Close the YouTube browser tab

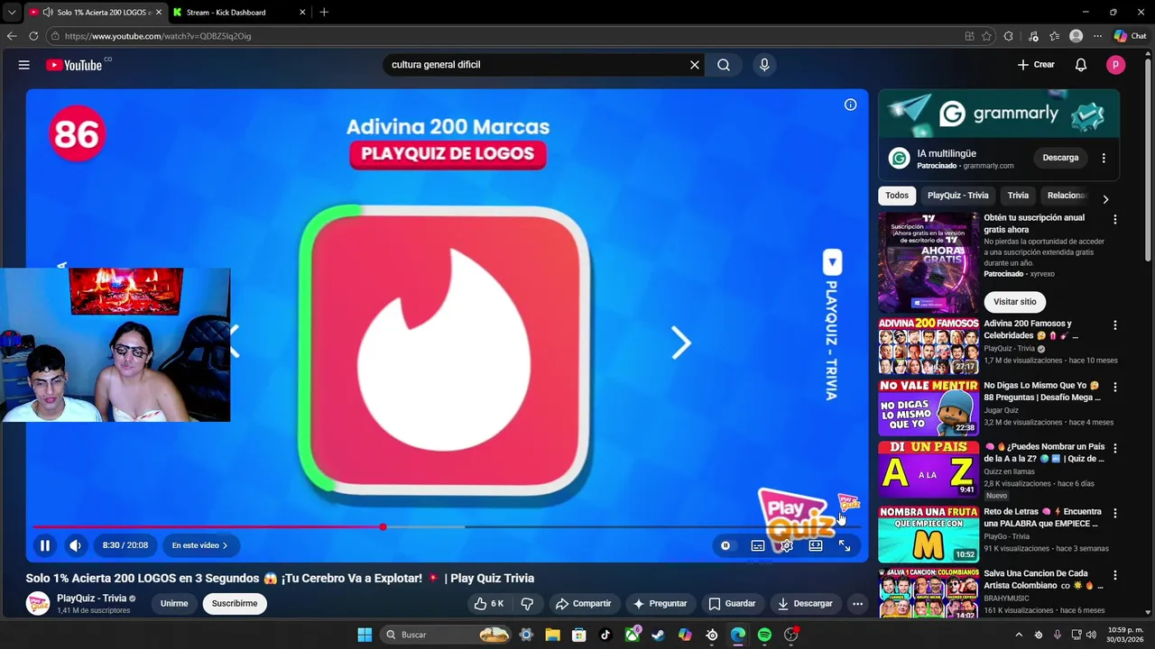coord(159,13)
